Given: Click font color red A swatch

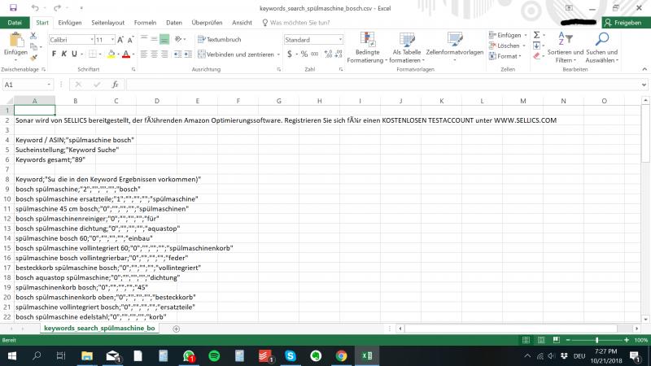Looking at the screenshot, I should coord(126,54).
